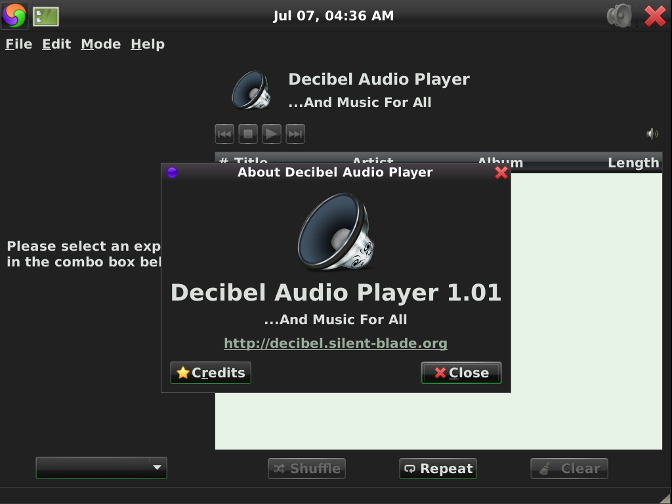
Task: Sort tracks by the Title column header
Action: pyautogui.click(x=251, y=162)
